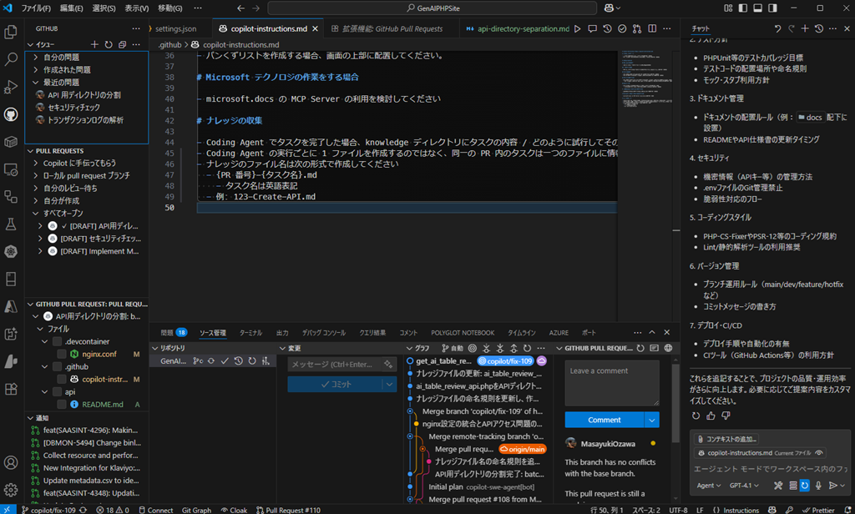Screen dimensions: 855x514
Task: Expand the 作成された問題 group
Action: [x=35, y=70]
